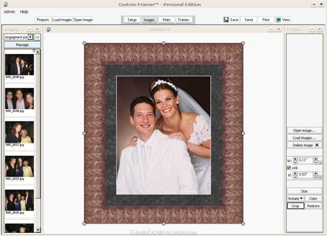
Task: Click the collapse << button in image panel
Action: [x=37, y=37]
